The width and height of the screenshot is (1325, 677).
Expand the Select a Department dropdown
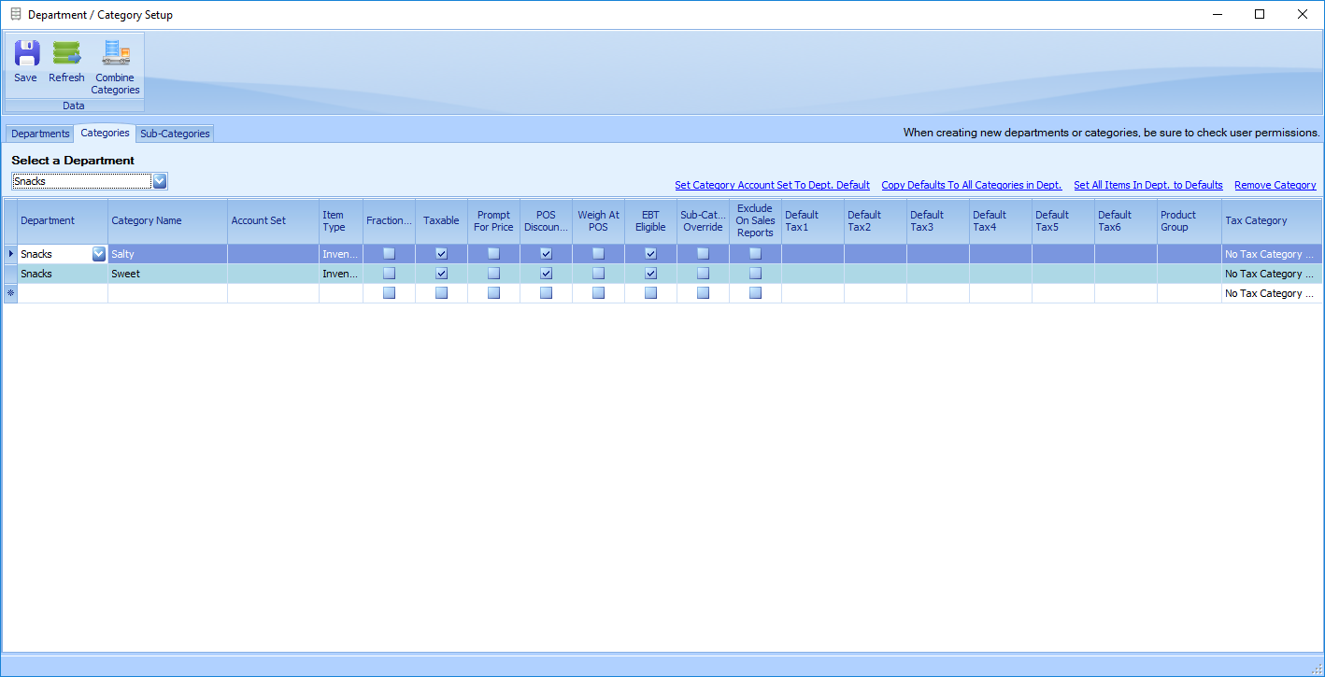point(160,181)
